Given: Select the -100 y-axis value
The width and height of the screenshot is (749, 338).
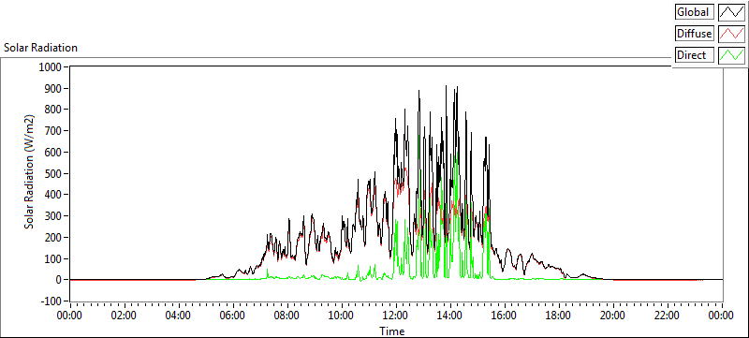Looking at the screenshot, I should click(x=51, y=301).
